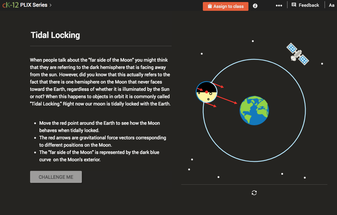Reset the tidal locking simulation
The image size is (337, 215).
(254, 193)
